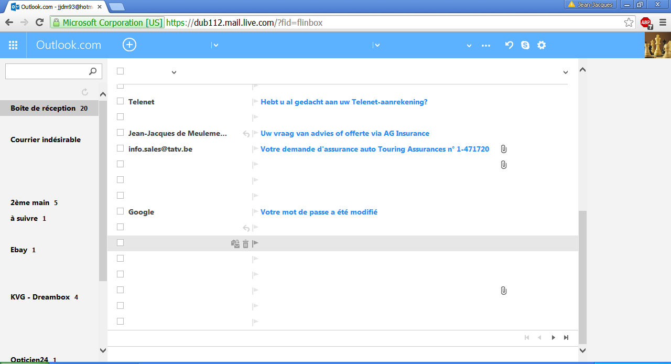The image size is (671, 364).
Task: Open the app launcher grid
Action: pyautogui.click(x=13, y=45)
